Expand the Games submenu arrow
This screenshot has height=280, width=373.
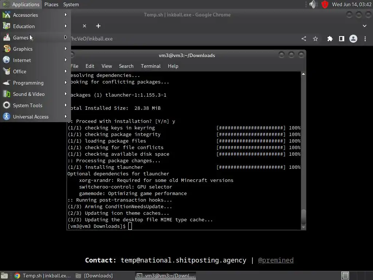click(66, 38)
